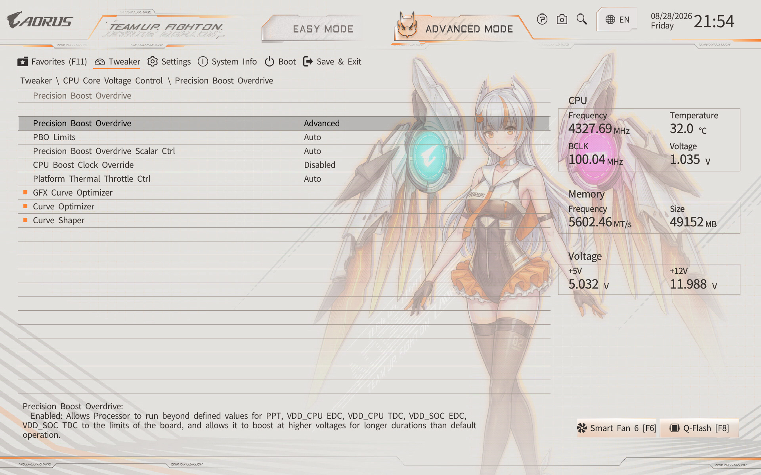Open the System Info tab
Image resolution: width=761 pixels, height=475 pixels.
pyautogui.click(x=227, y=62)
